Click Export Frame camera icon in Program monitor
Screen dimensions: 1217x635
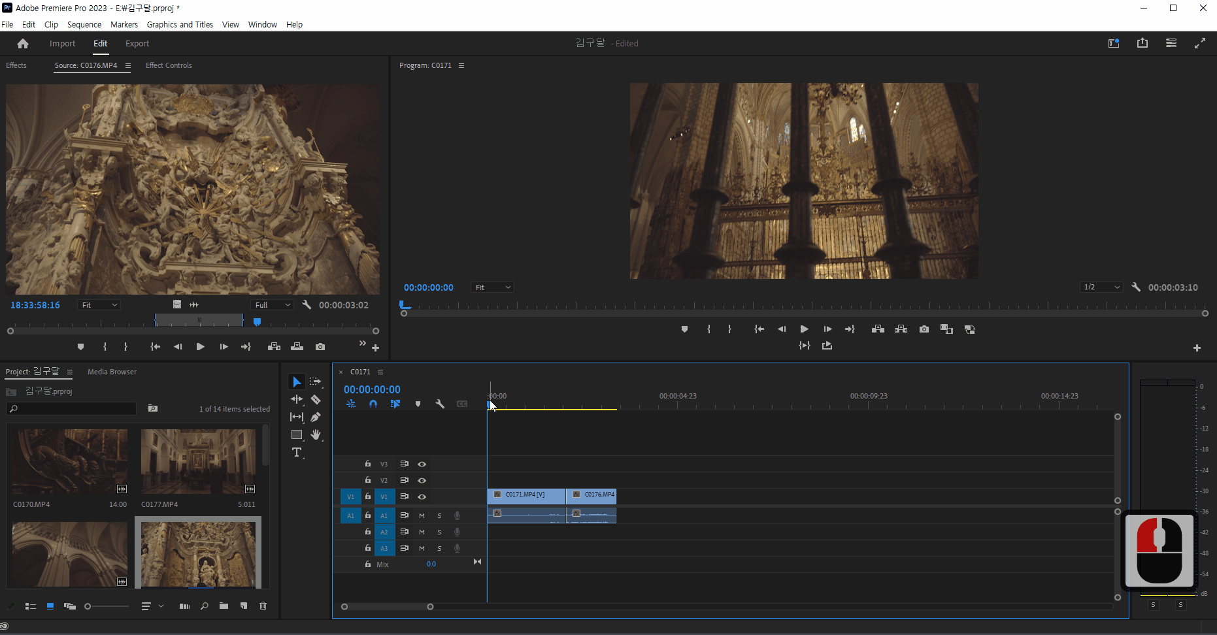[x=924, y=329]
